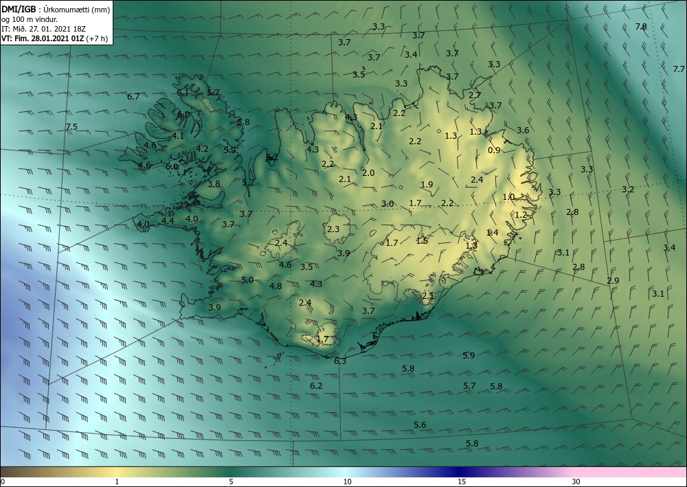Select the value "7.5" on the map
687x487 pixels.
coord(71,127)
